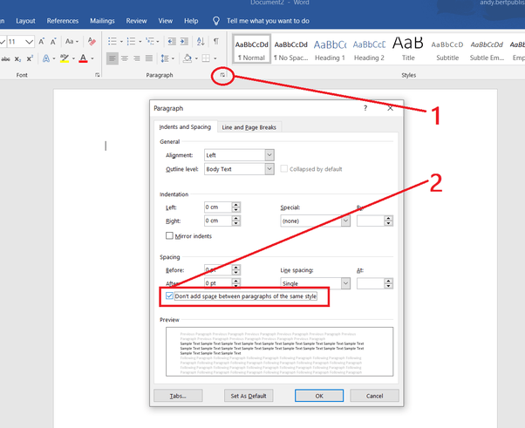Switch to Line and Page Breaks tab
The height and width of the screenshot is (428, 525).
[x=249, y=127]
